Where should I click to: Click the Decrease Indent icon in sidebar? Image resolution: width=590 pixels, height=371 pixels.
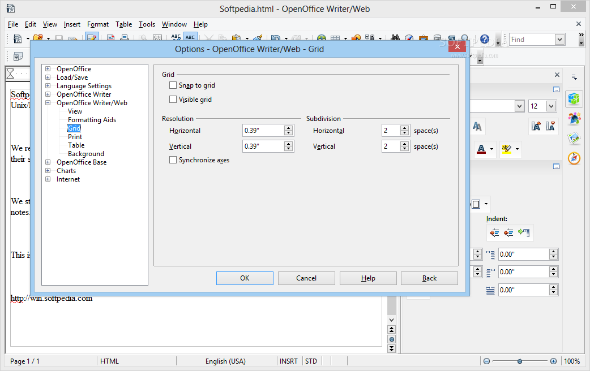508,232
